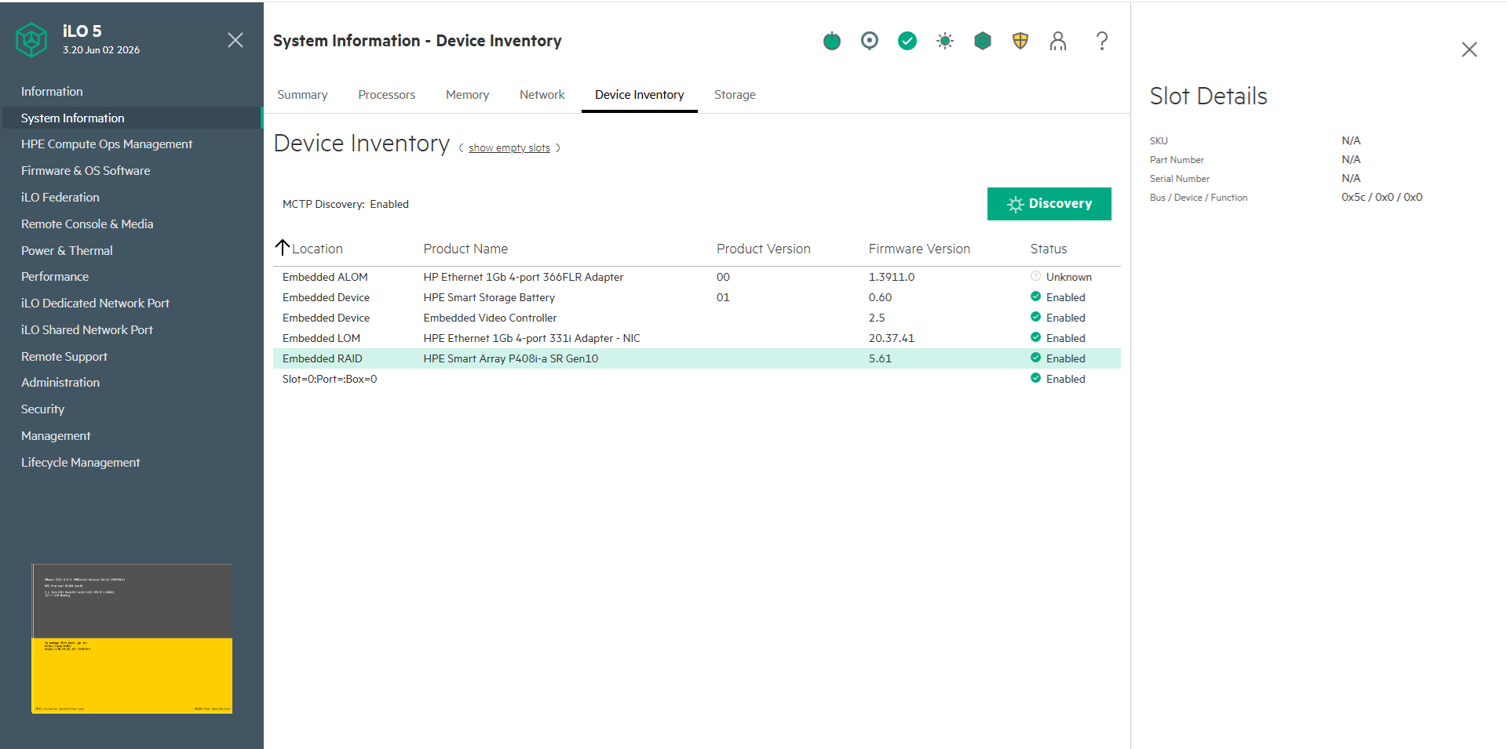Select the Slot=0:Port=:Box=0 row

click(x=697, y=379)
